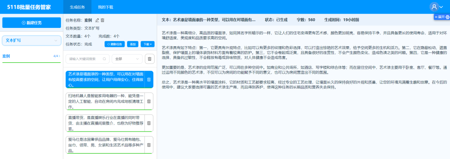This screenshot has width=450, height=159.
Task: Delete the 爱马仕 text item via trash icon
Action: pos(149,145)
